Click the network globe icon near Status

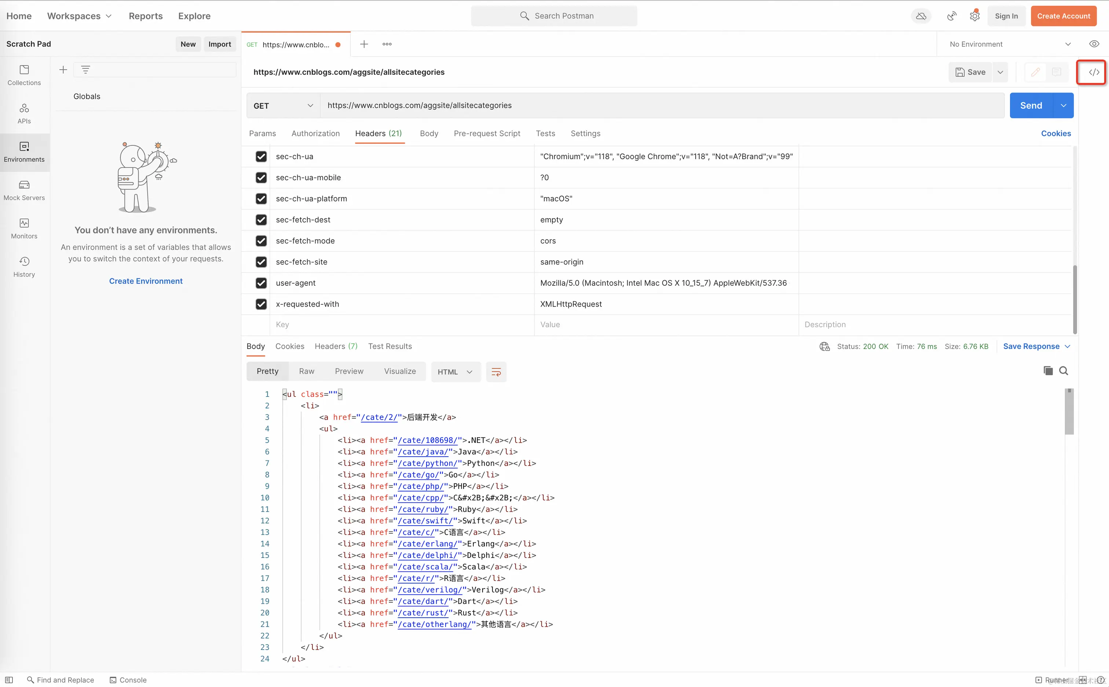click(x=824, y=346)
